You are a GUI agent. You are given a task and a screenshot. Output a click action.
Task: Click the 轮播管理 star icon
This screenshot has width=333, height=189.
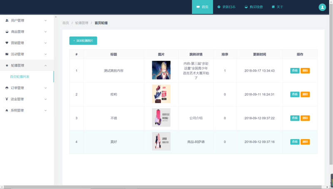point(7,65)
